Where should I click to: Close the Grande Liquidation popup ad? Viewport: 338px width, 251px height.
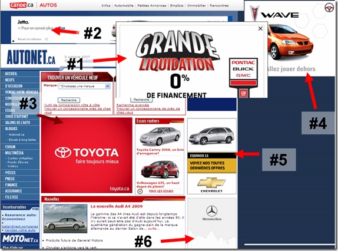260,28
